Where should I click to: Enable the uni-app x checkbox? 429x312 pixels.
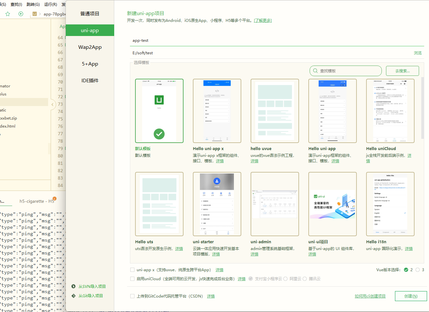click(x=132, y=270)
